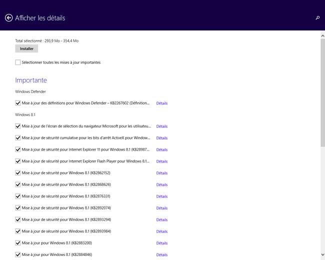Uncheck security update KB2868626
Image resolution: width=325 pixels, height=260 pixels.
tap(18, 184)
